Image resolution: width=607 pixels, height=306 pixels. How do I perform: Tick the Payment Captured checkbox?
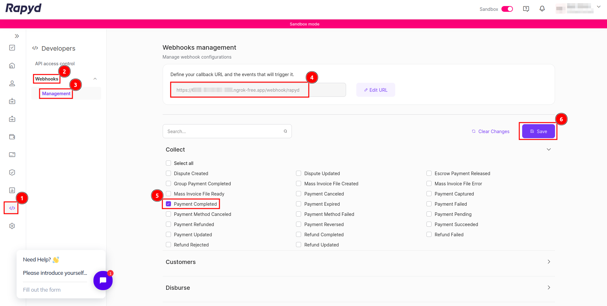pos(429,194)
